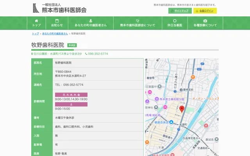250x156 pixels.
Task: Click the サイトマップ button
Action: point(180,11)
